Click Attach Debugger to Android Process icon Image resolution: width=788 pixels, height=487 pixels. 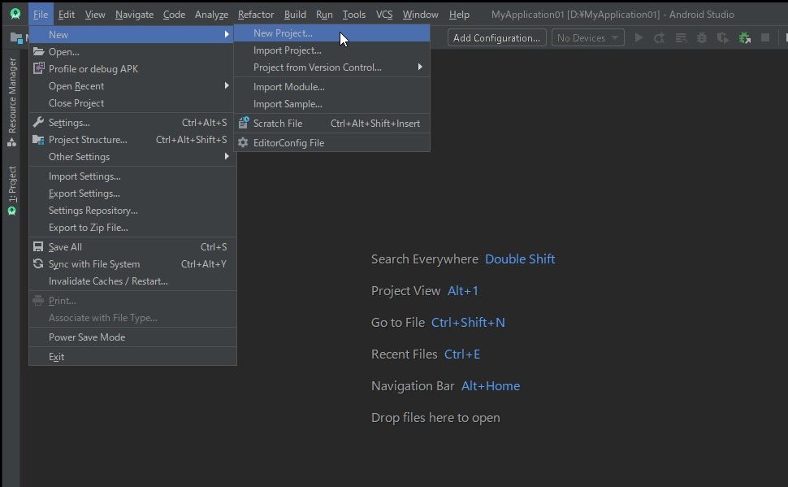click(744, 38)
